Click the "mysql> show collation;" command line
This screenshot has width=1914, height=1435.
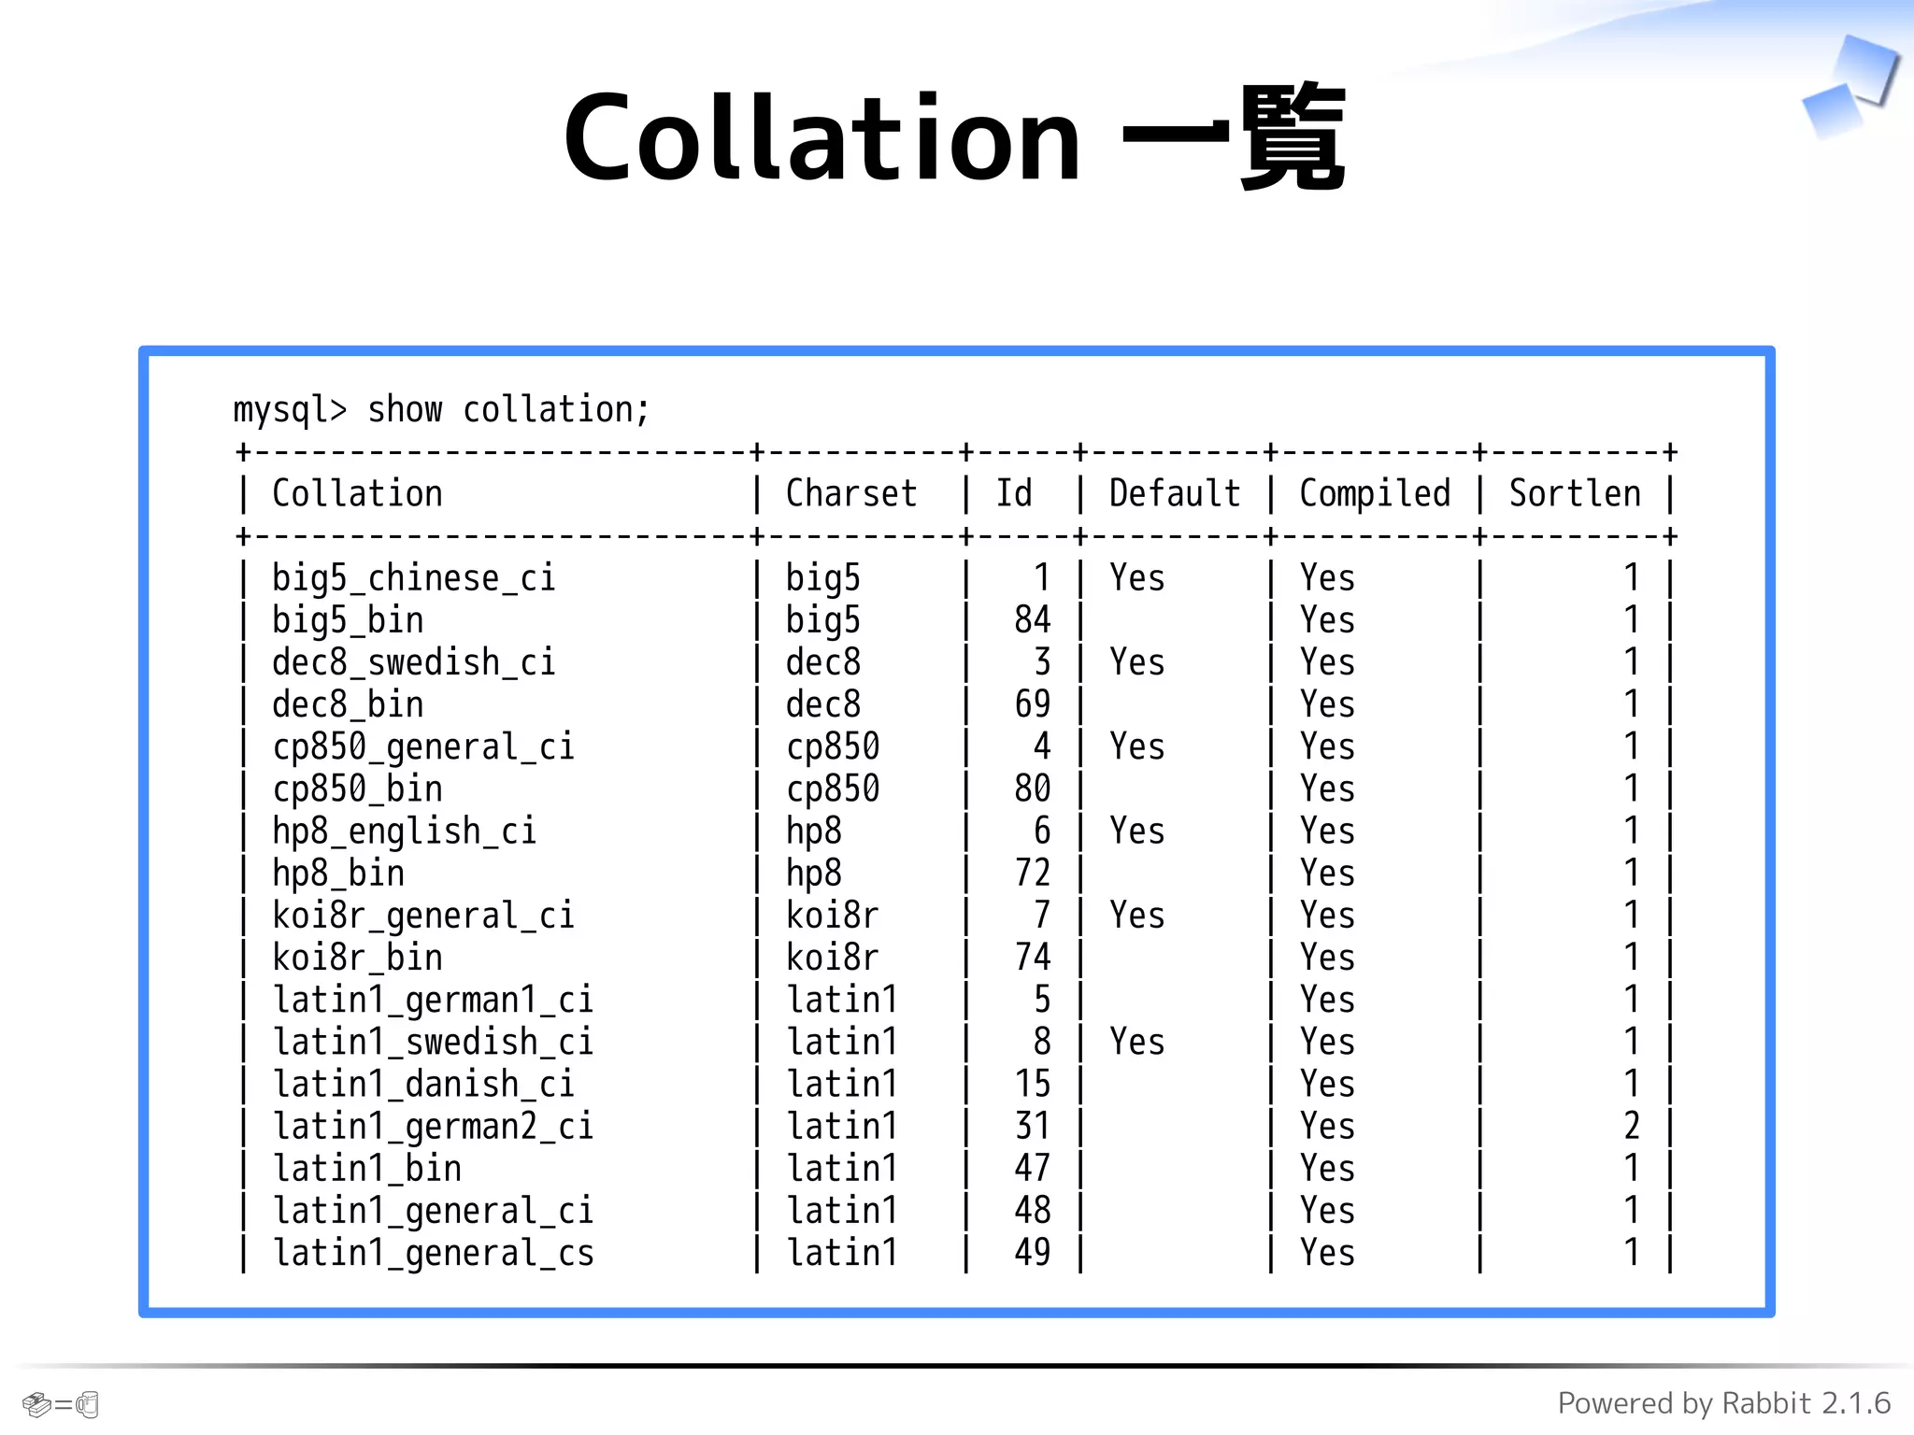click(441, 411)
